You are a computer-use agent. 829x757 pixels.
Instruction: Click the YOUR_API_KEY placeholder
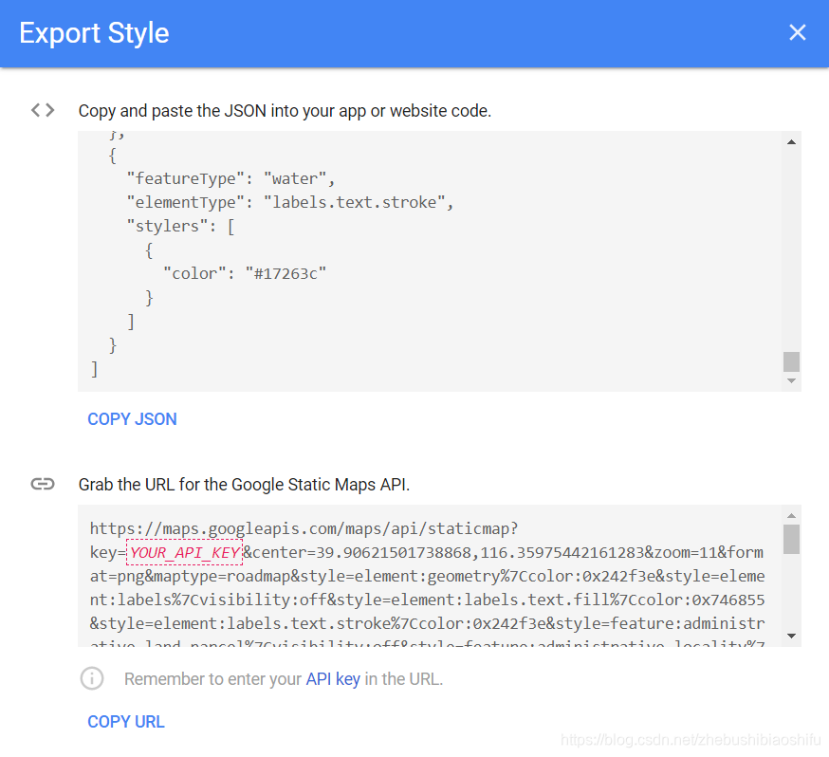point(184,552)
